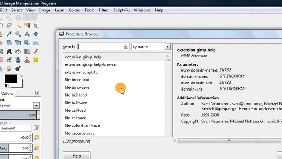Open the Windows menu
The height and width of the screenshot is (159, 282).
click(142, 10)
